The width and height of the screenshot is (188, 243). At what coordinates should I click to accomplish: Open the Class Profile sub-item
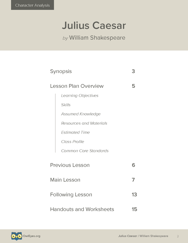coord(73,142)
